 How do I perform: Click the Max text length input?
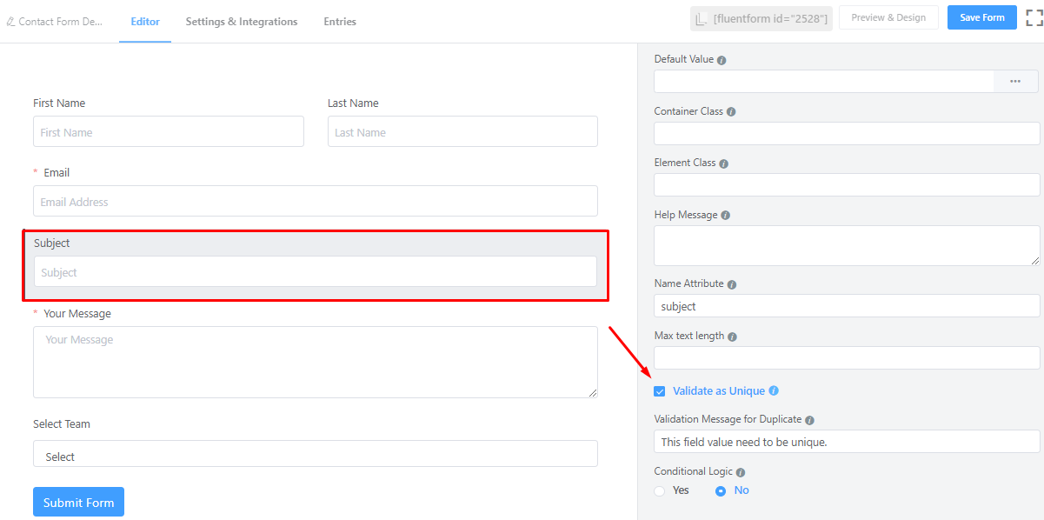pos(847,358)
